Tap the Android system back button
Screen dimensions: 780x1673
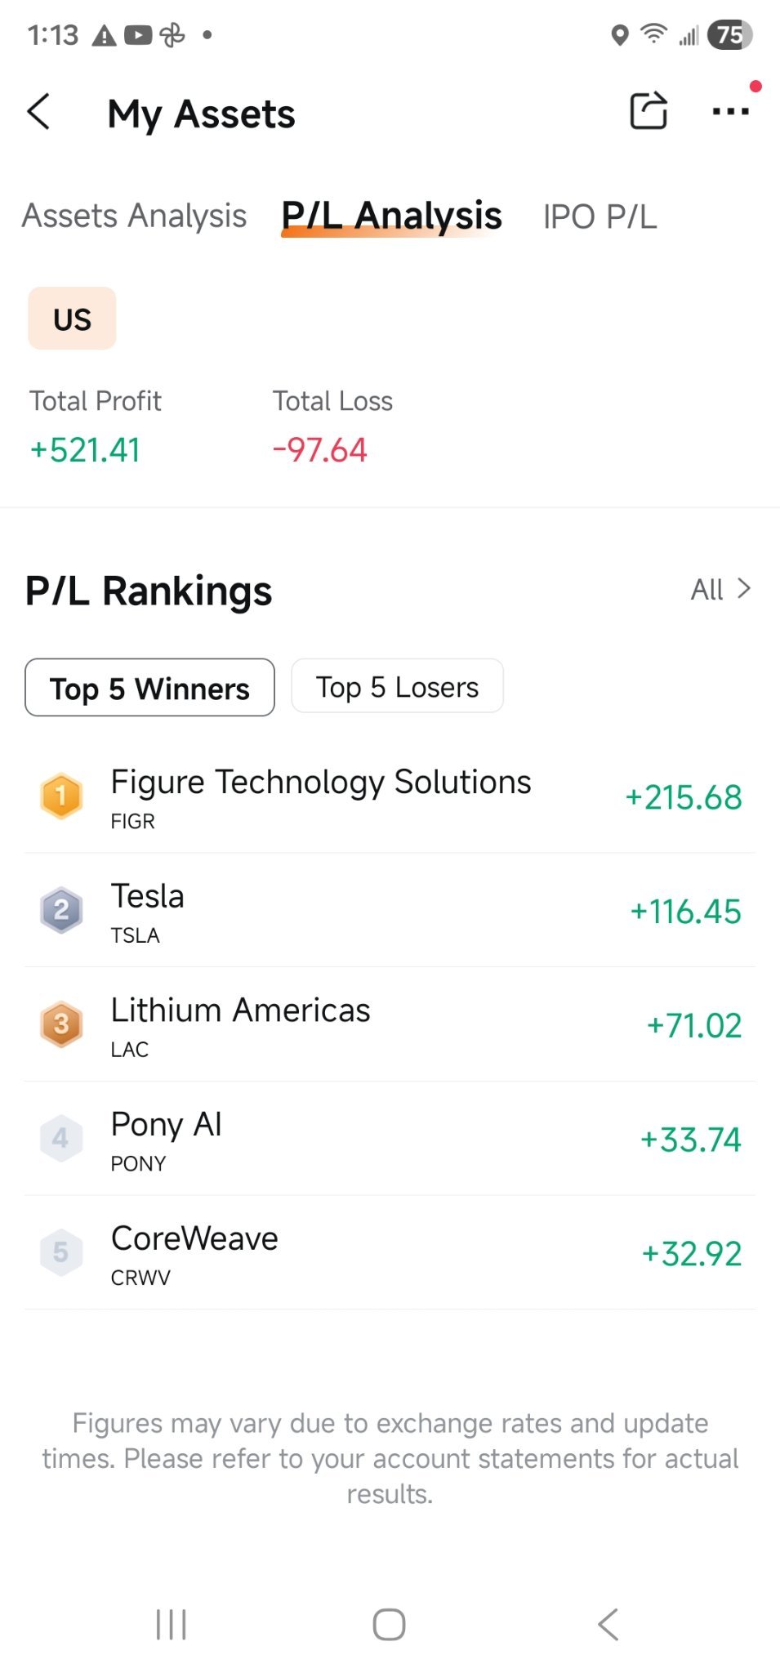pos(608,1624)
